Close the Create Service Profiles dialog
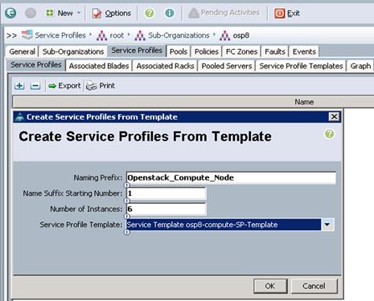 point(334,116)
